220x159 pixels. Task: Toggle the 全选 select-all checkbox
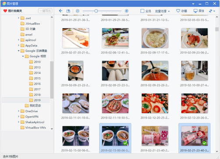click(142, 11)
